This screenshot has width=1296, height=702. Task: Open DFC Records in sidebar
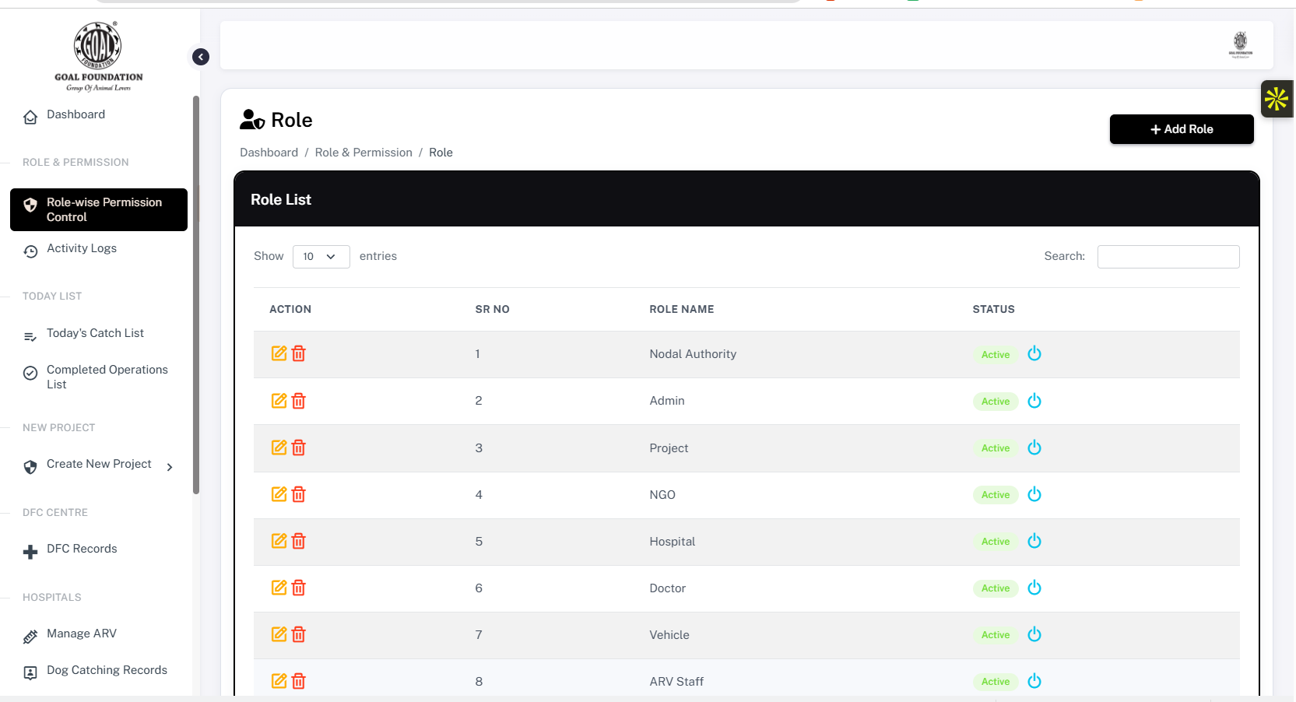[82, 549]
